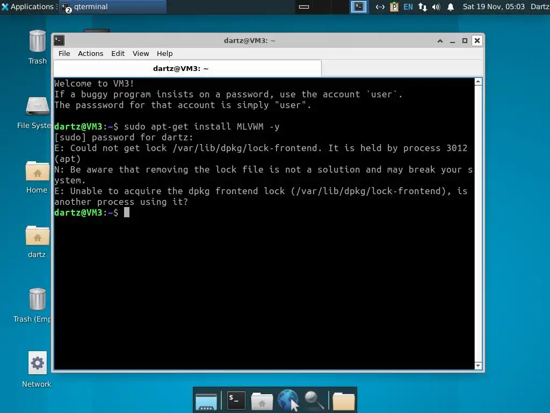Click Show Desktop icon in bottom dock
Image resolution: width=550 pixels, height=413 pixels.
tap(206, 401)
